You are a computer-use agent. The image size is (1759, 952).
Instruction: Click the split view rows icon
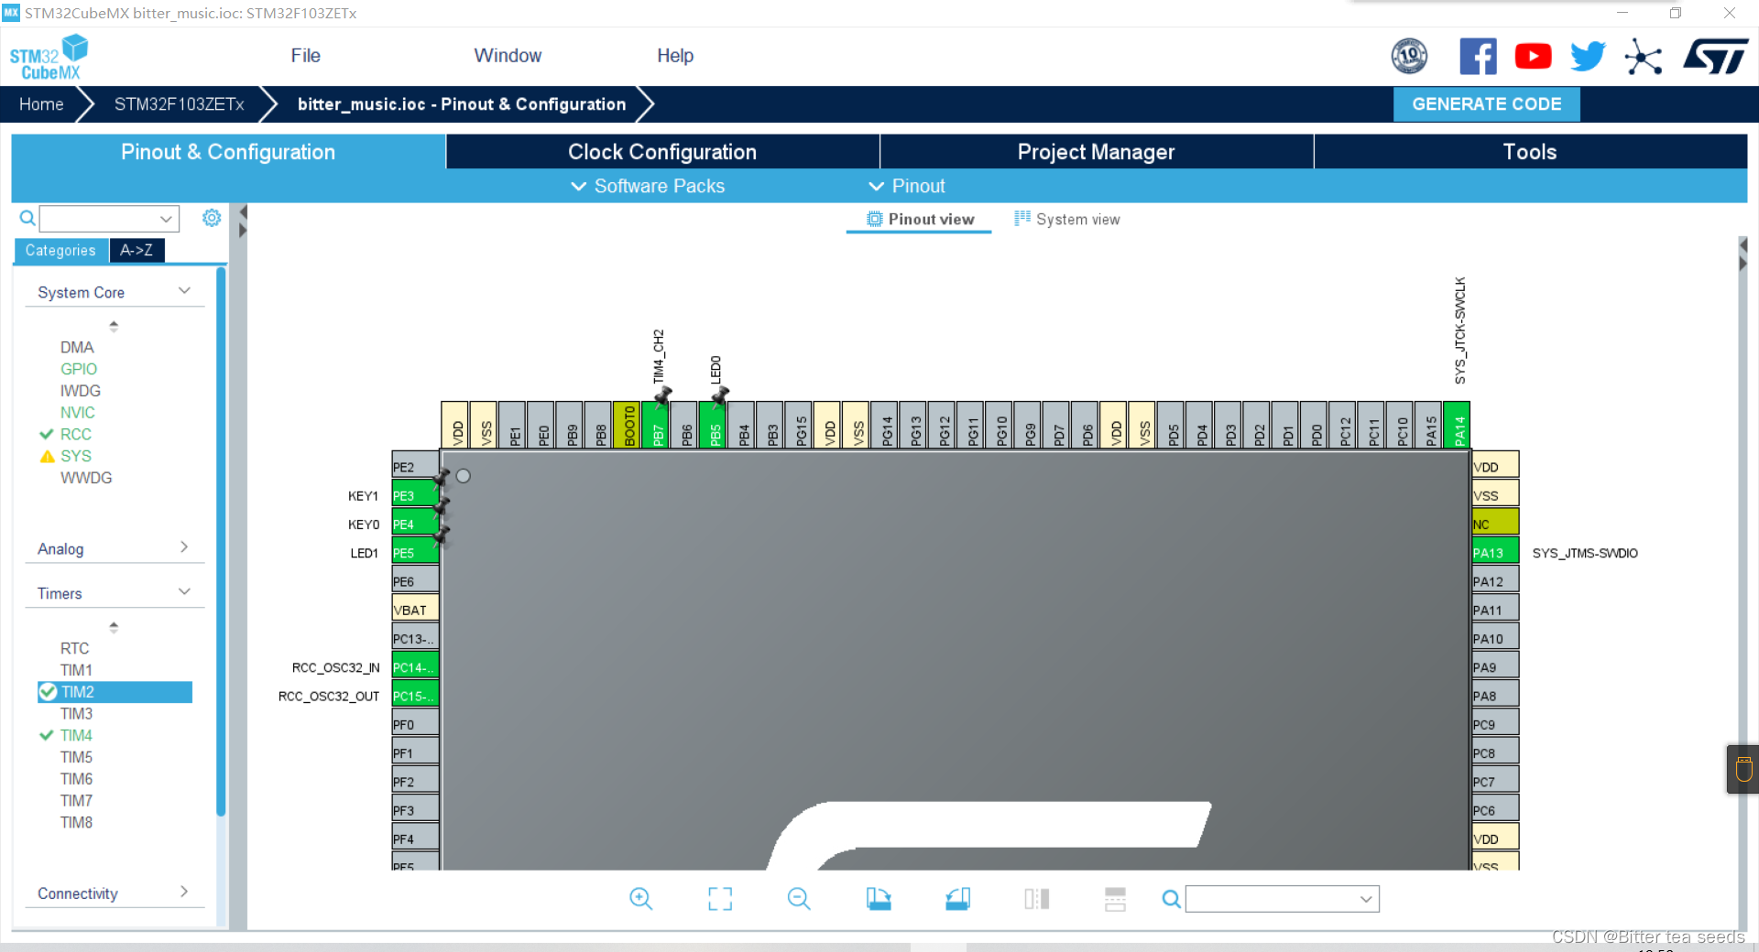(1115, 899)
